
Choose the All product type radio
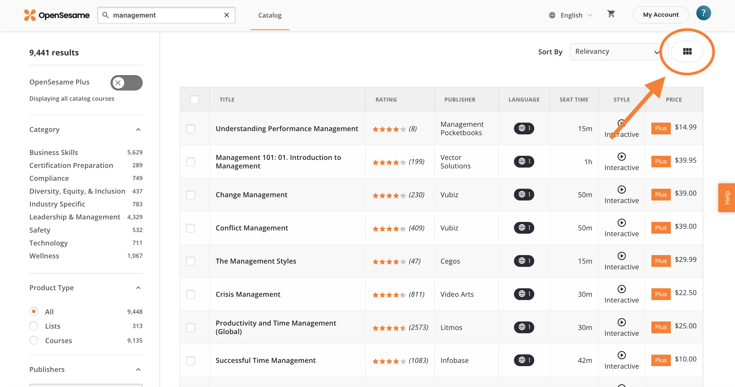tap(34, 311)
